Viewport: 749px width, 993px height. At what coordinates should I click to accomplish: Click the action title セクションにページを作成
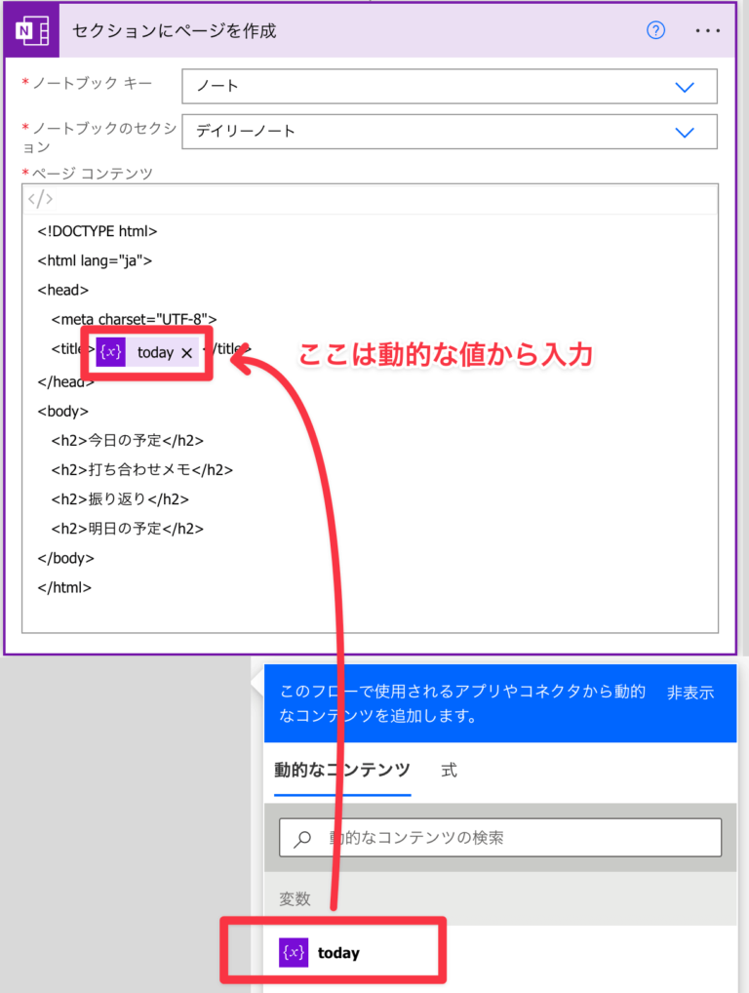tap(175, 31)
